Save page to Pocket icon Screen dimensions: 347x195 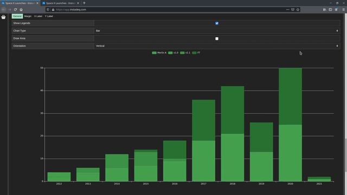293,10
